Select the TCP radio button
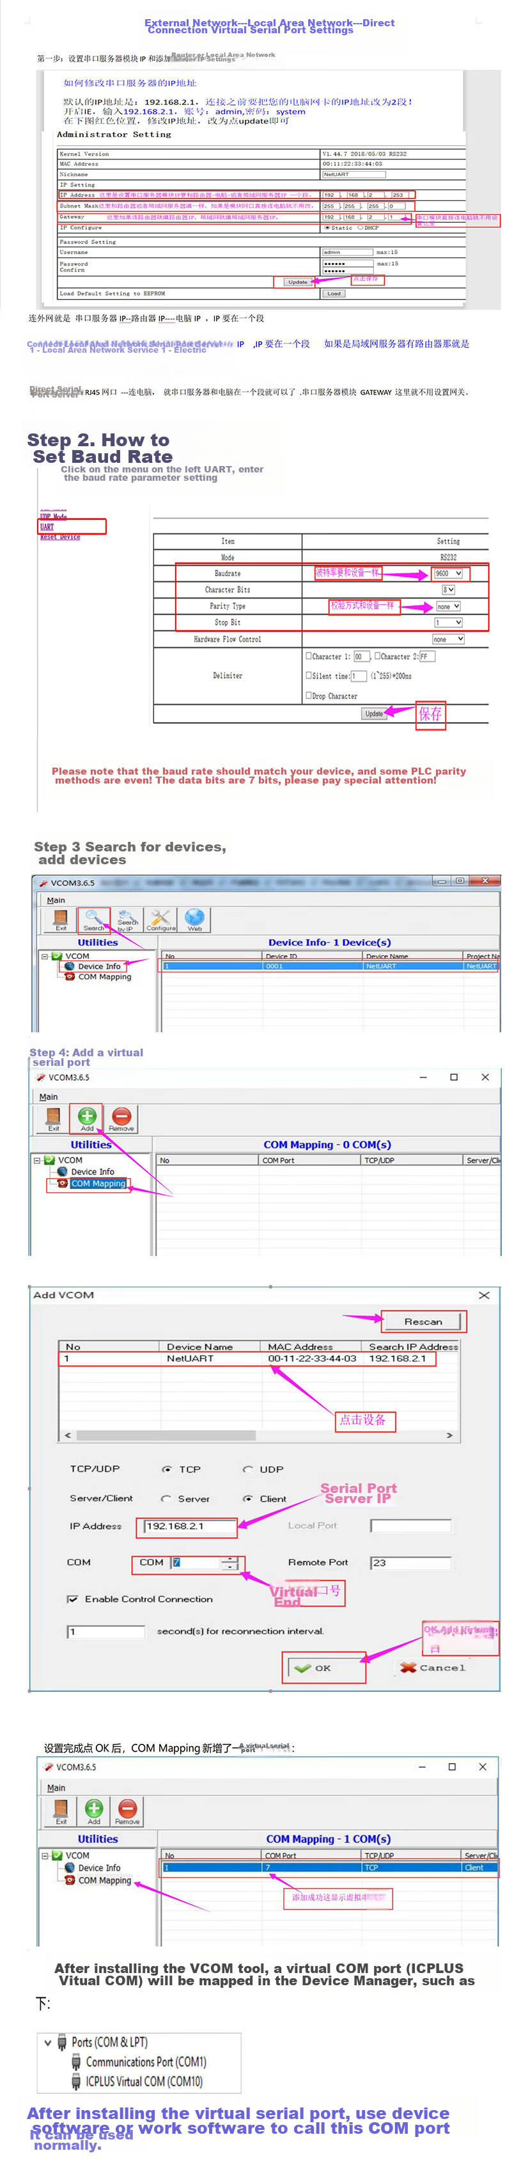The height and width of the screenshot is (2176, 505). click(167, 1469)
